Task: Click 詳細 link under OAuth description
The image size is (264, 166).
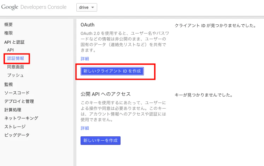Action: pyautogui.click(x=85, y=59)
